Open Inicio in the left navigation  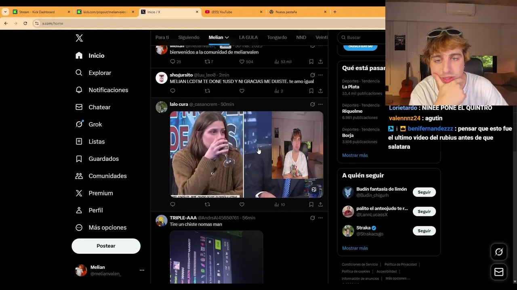pos(90,56)
